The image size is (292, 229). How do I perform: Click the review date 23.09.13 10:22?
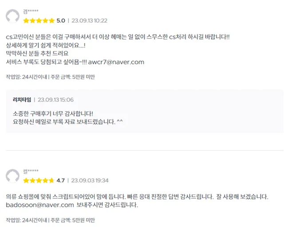point(89,21)
